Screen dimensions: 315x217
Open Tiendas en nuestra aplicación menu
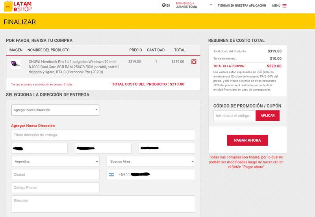coord(242,6)
